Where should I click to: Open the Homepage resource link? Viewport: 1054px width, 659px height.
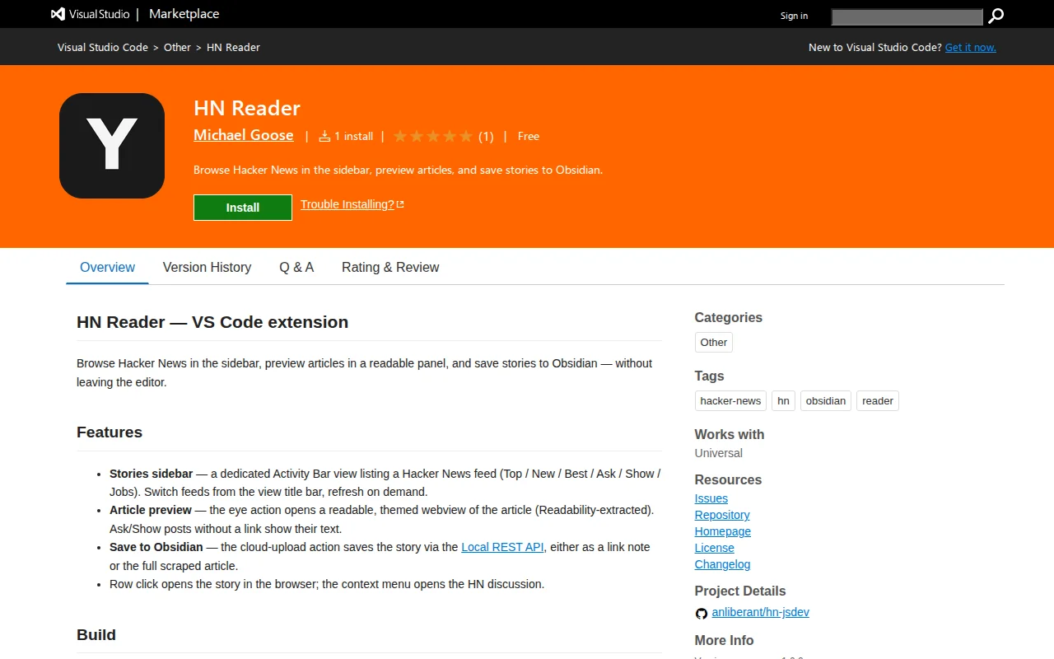(x=723, y=531)
